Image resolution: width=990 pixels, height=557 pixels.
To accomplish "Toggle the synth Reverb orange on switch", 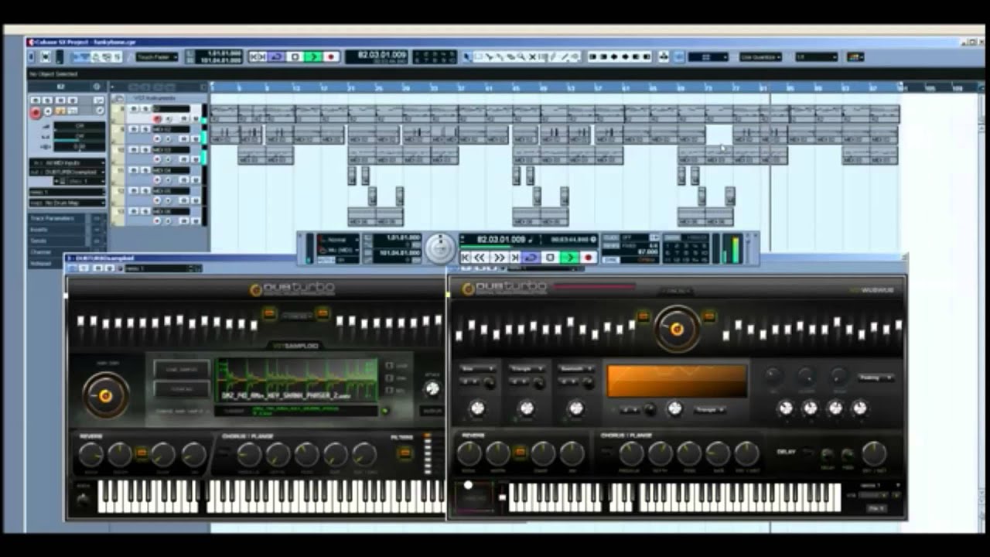I will pos(520,452).
